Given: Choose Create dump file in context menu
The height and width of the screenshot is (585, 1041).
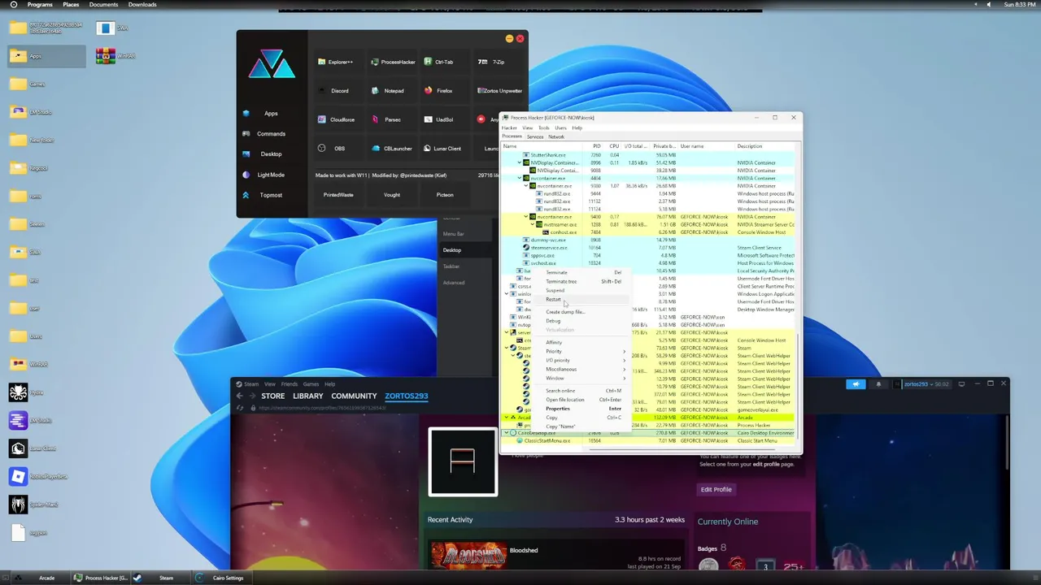Looking at the screenshot, I should point(584,312).
